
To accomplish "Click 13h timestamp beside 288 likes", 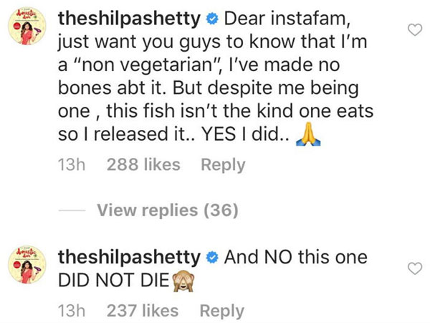I will [x=72, y=164].
